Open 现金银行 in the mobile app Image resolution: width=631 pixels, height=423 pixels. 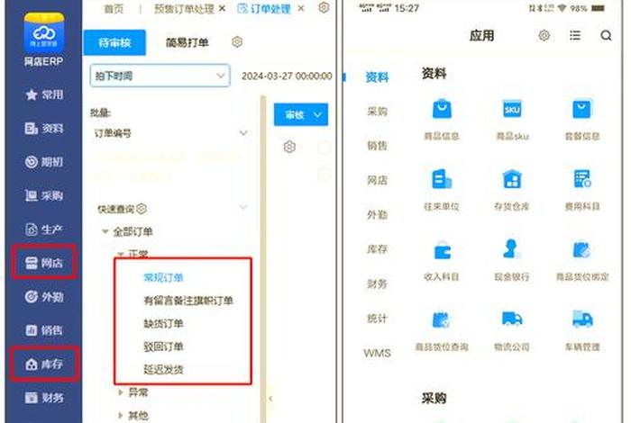512,260
